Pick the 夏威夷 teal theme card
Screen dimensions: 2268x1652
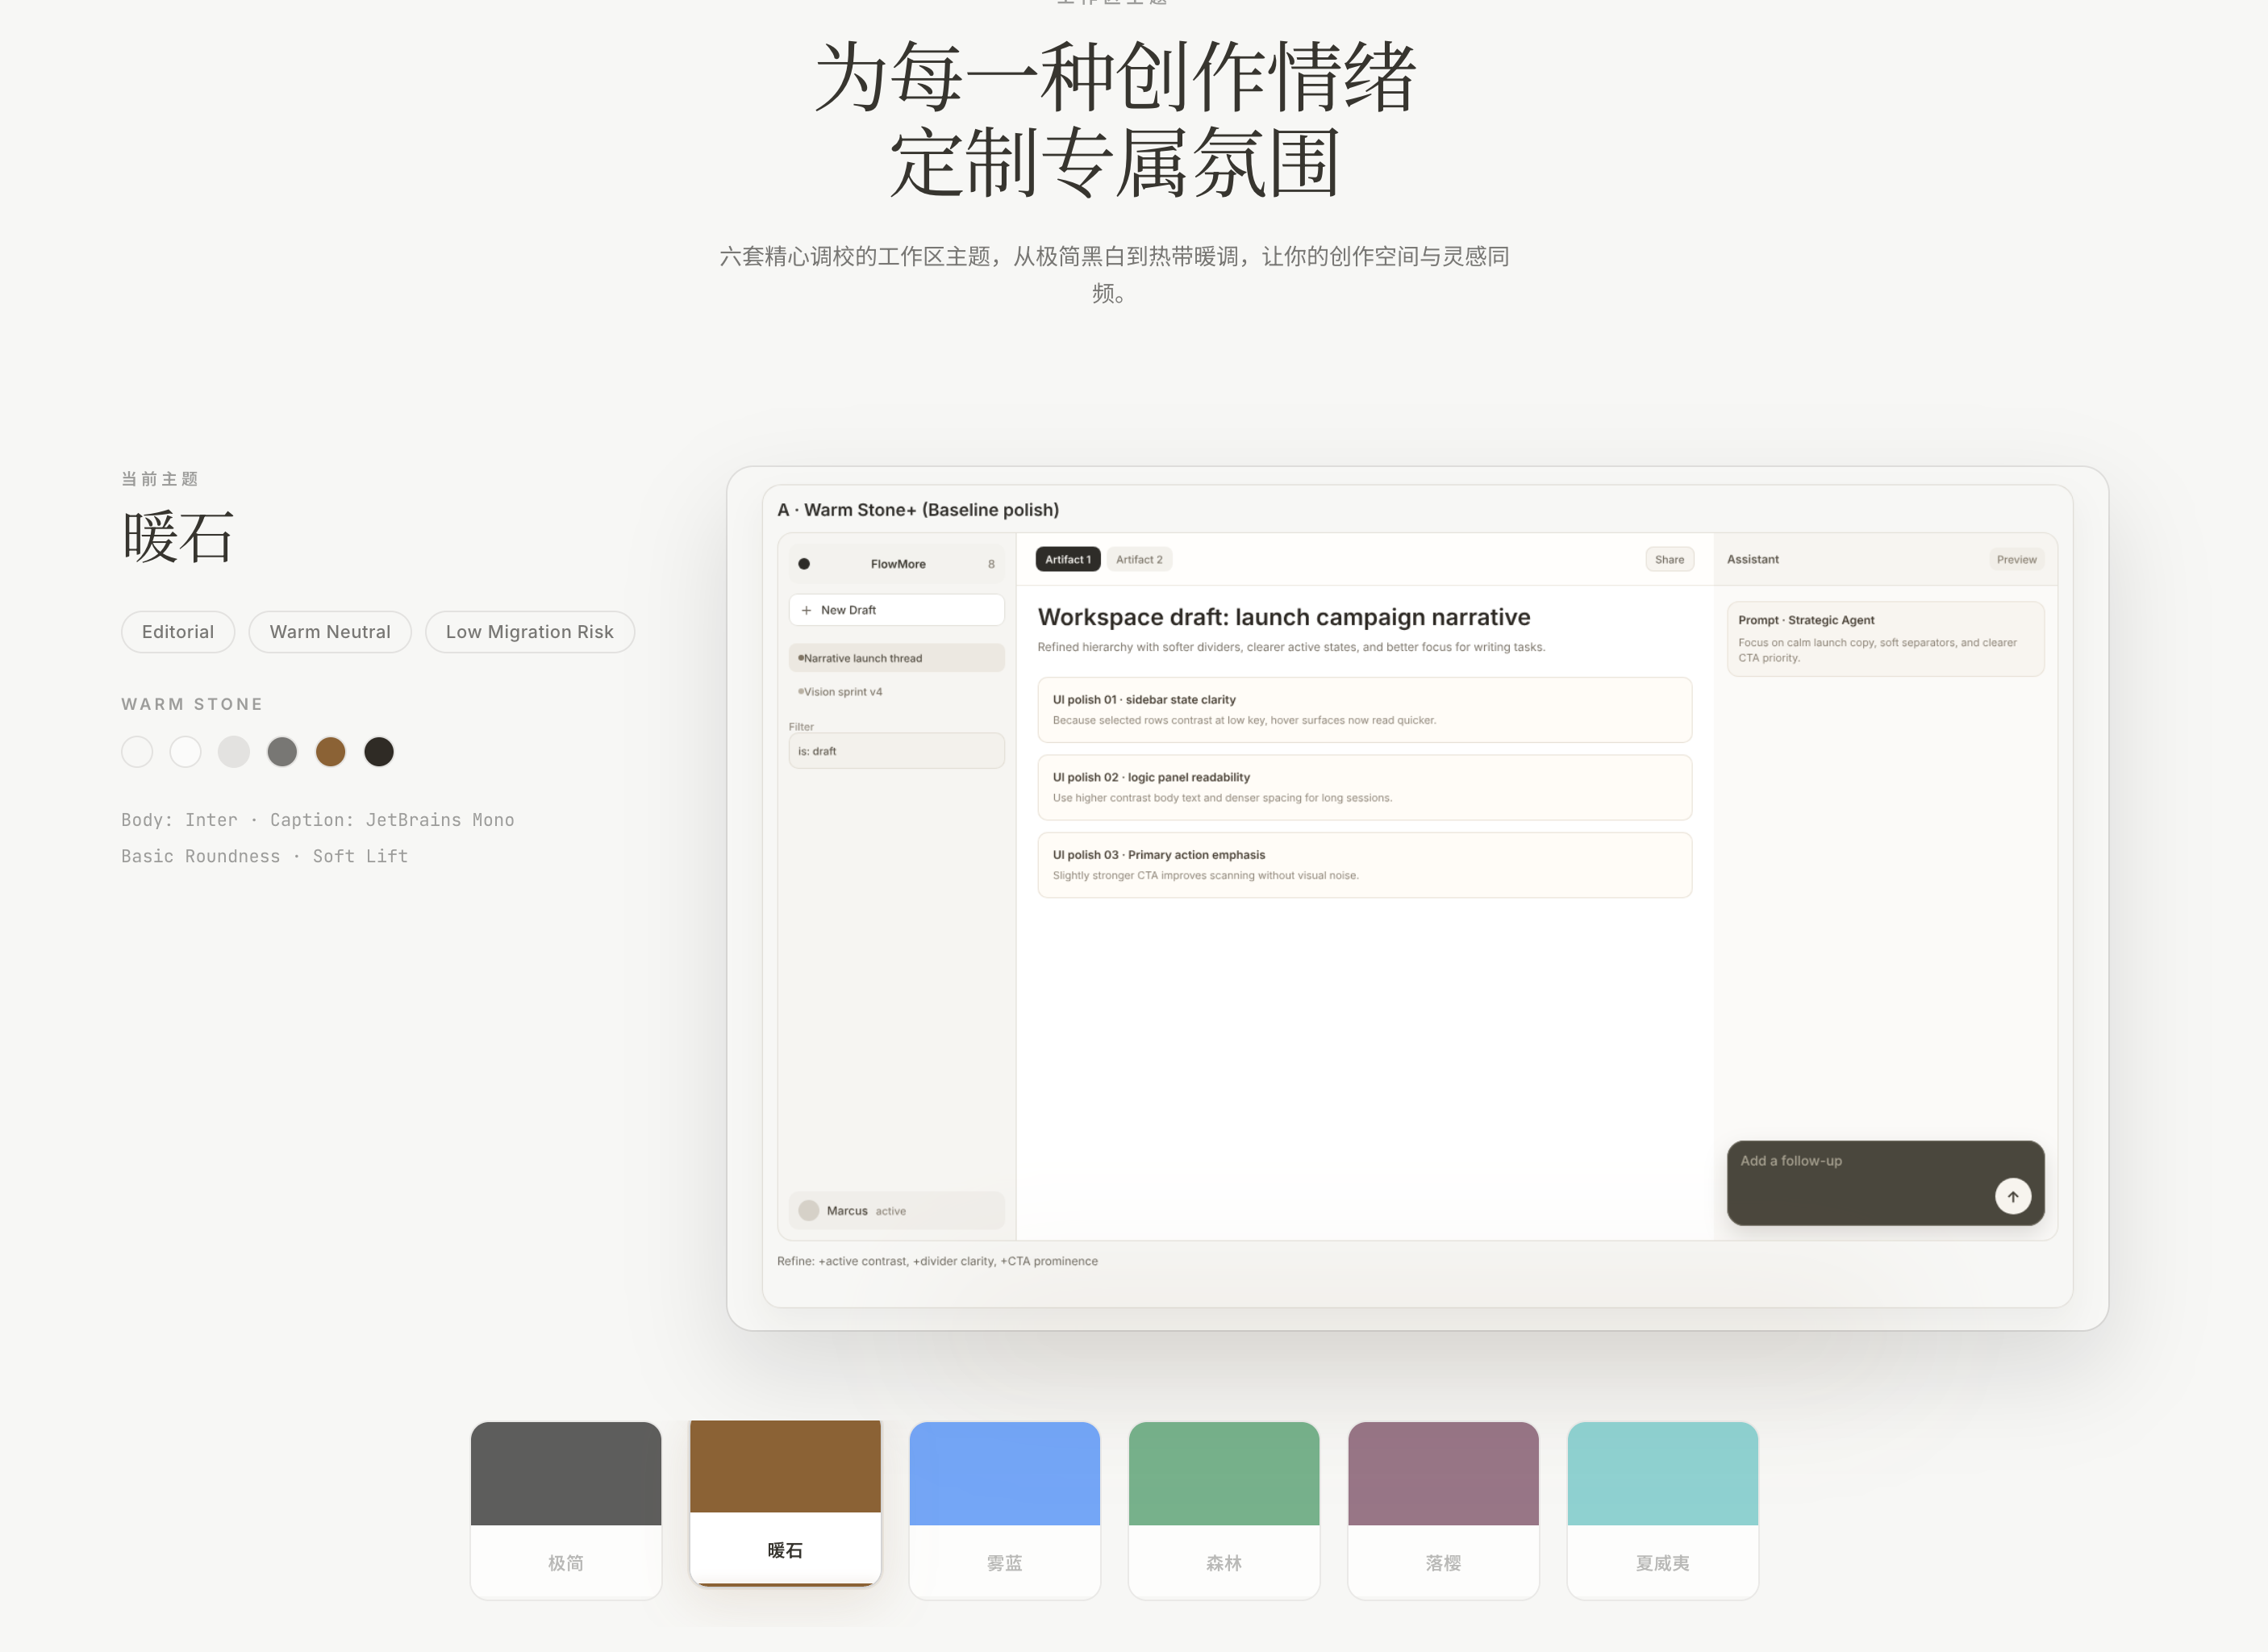tap(1663, 1510)
